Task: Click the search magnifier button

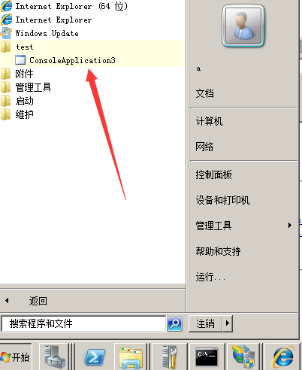Action: [174, 323]
